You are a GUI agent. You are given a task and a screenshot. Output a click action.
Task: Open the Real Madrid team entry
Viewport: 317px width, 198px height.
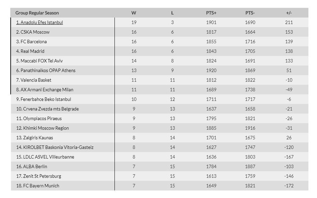click(x=30, y=51)
